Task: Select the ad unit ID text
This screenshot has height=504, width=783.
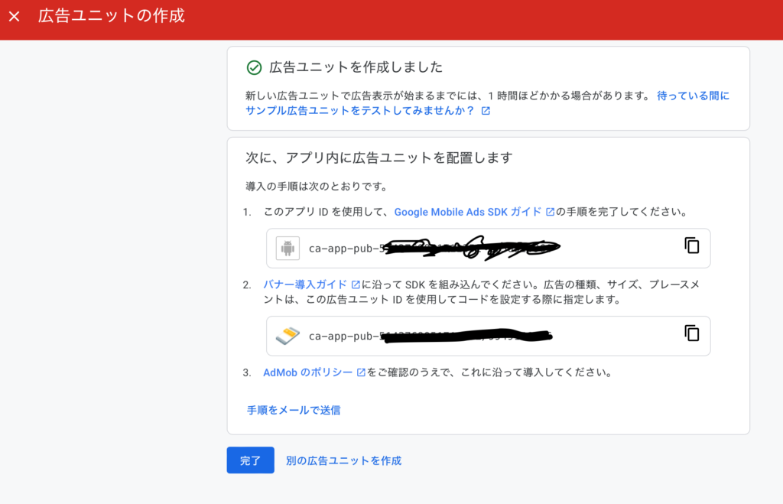Action: (x=428, y=336)
